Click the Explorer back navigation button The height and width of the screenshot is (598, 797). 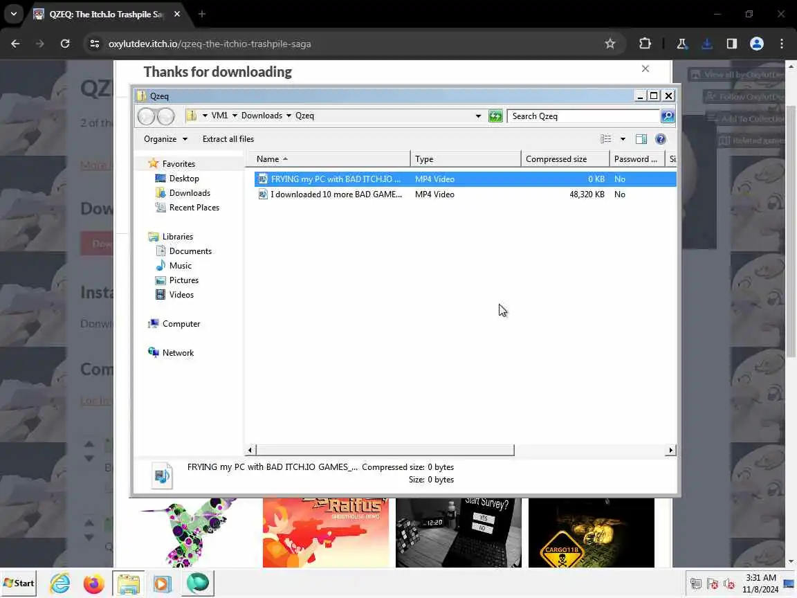click(147, 116)
